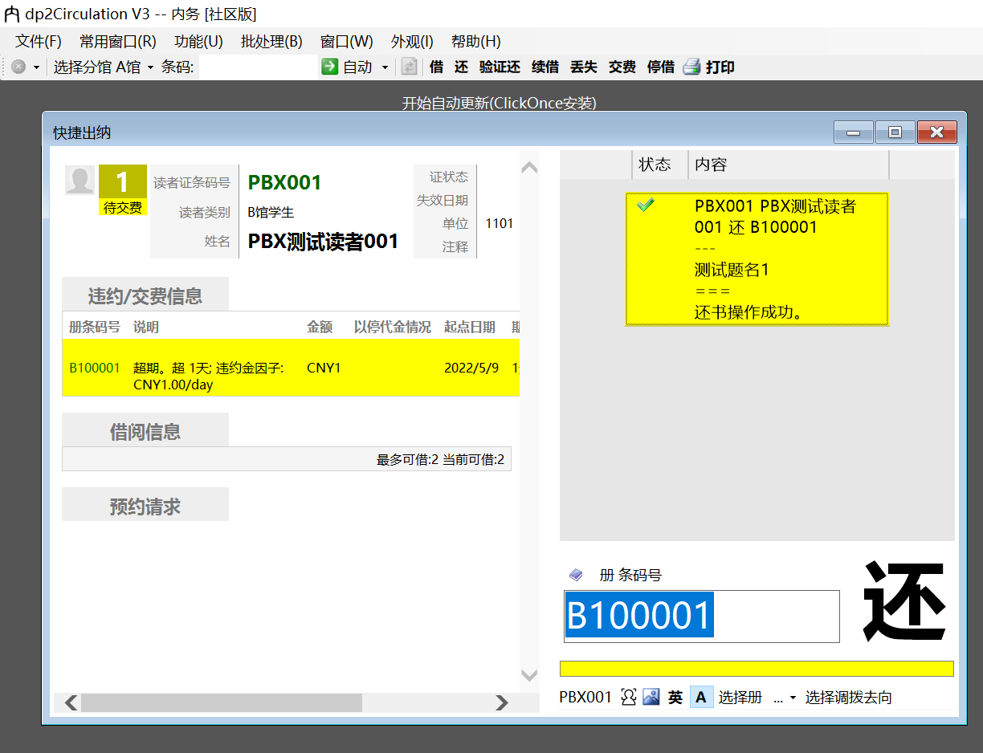Click the 选择册 button
This screenshot has width=983, height=753.
point(740,698)
